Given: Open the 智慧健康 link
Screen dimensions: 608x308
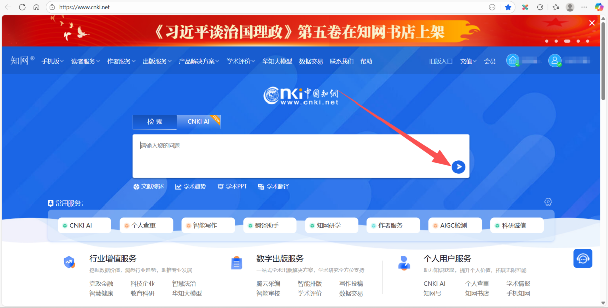Looking at the screenshot, I should [101, 293].
